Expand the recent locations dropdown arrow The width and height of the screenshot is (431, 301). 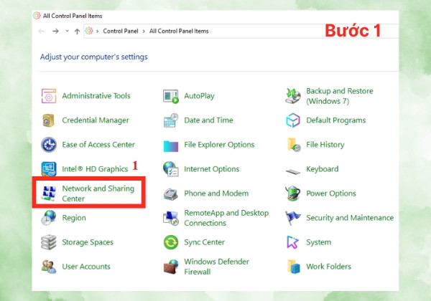pos(67,31)
